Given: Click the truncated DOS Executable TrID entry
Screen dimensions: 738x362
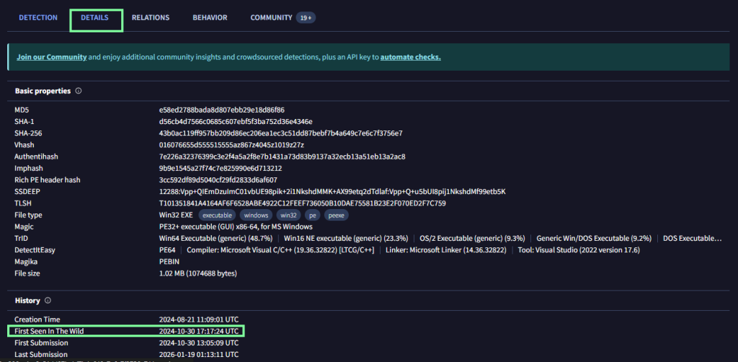Looking at the screenshot, I should [x=691, y=238].
